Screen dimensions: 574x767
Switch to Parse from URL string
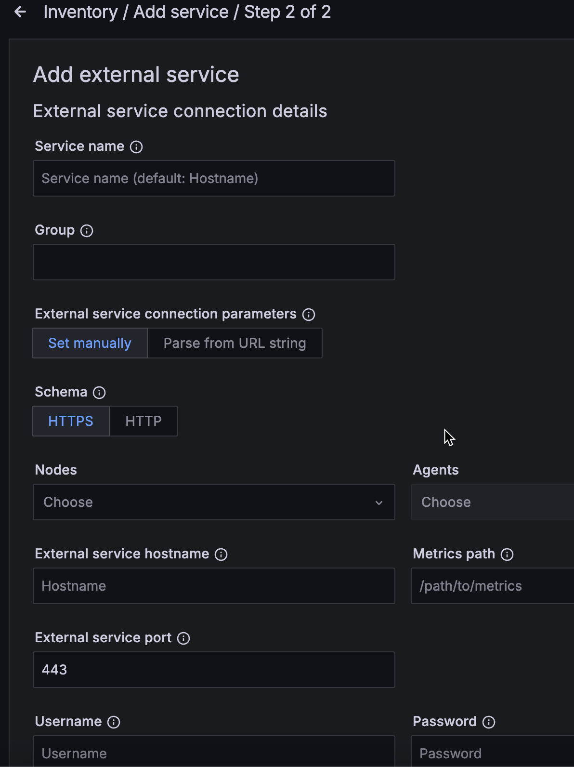coord(235,343)
